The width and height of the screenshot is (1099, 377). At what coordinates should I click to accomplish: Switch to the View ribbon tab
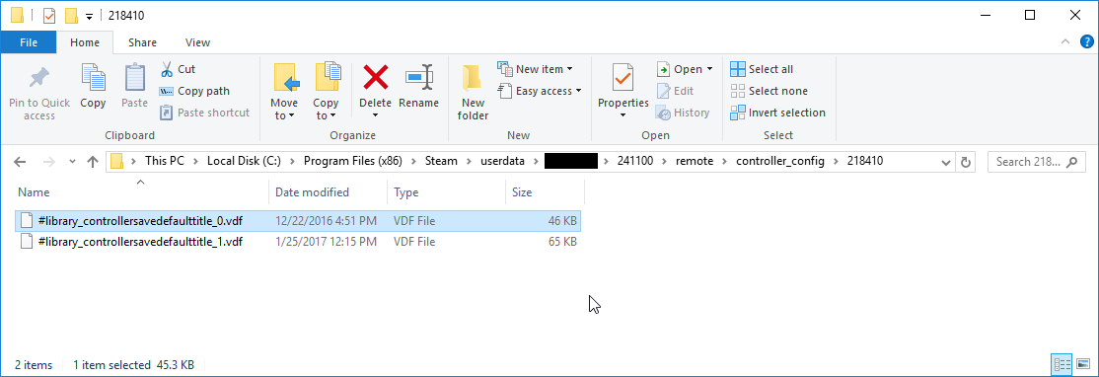[197, 42]
